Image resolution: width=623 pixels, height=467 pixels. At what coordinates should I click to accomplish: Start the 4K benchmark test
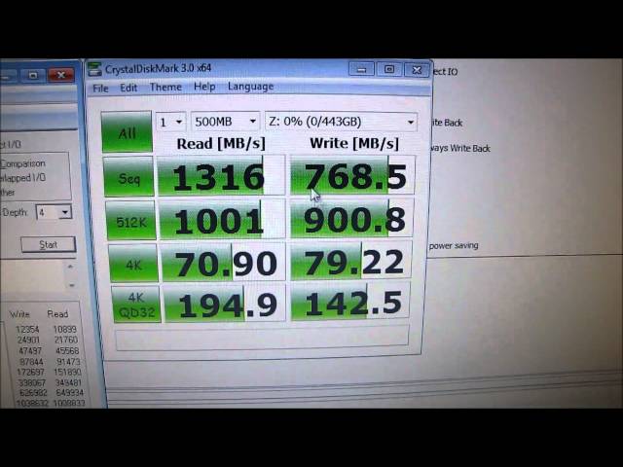pyautogui.click(x=133, y=263)
